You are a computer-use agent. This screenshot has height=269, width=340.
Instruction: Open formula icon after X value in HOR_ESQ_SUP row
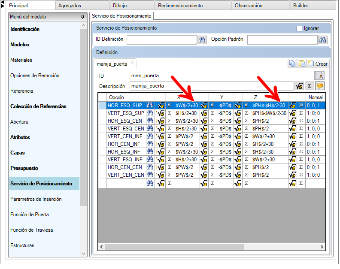tap(204, 106)
